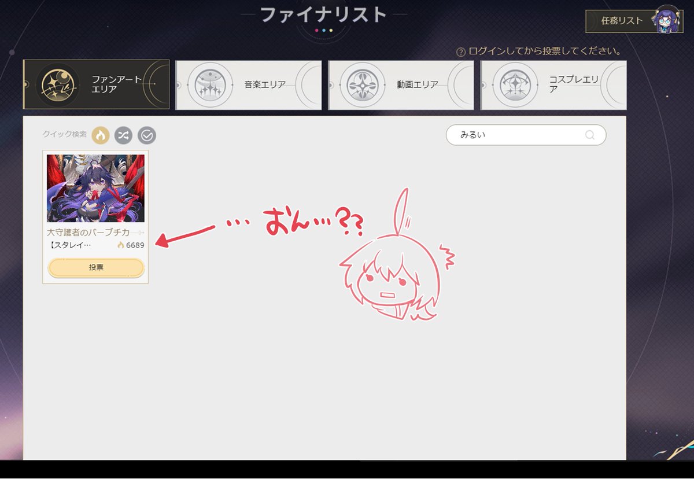Click the 大守護者のバーブチカ title text
Screen dimensions: 694x479
(88, 232)
